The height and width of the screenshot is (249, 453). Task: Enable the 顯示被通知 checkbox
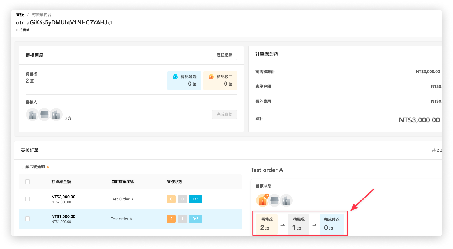click(x=21, y=167)
